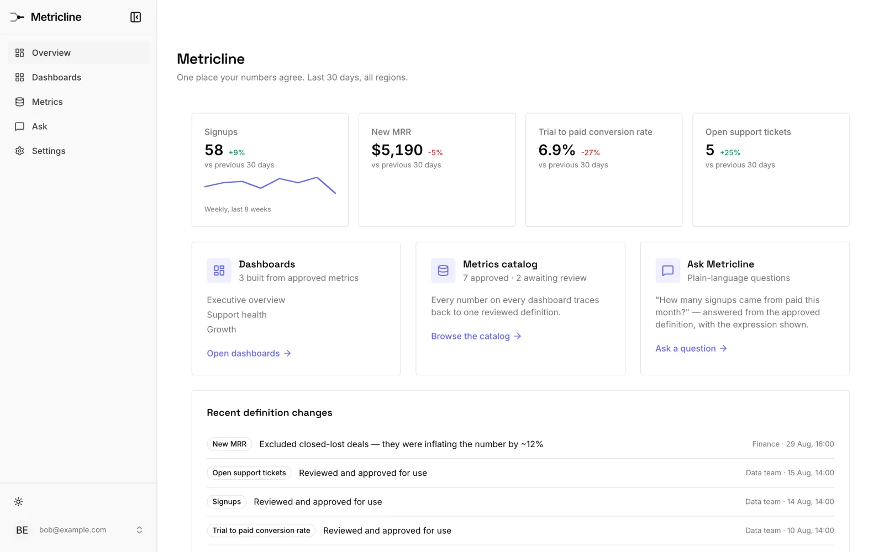Image resolution: width=884 pixels, height=552 pixels.
Task: Click the +25% support tickets change indicator
Action: (730, 153)
